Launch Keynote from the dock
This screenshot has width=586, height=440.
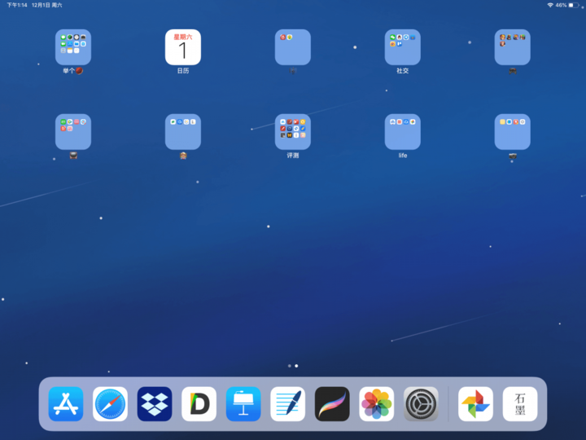(243, 404)
